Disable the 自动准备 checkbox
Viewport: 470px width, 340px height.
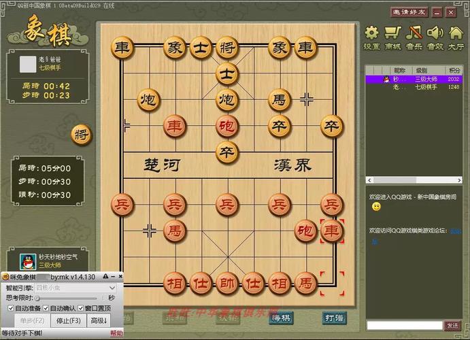(x=10, y=308)
